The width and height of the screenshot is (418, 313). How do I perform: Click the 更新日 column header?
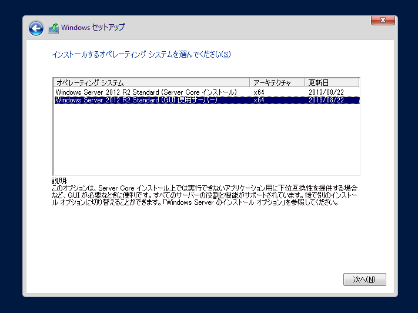332,83
